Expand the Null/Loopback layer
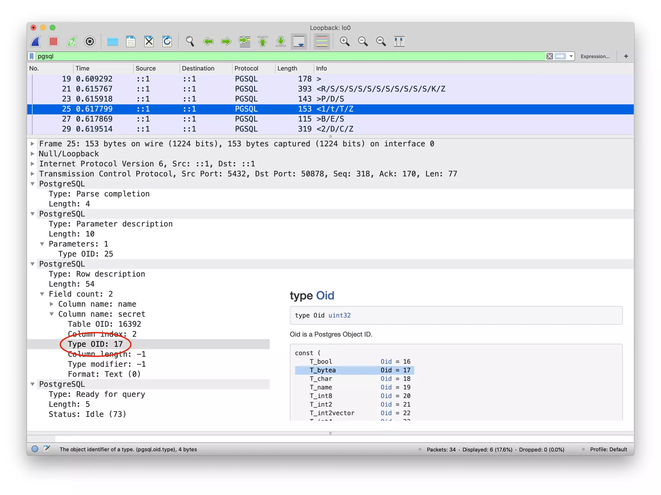This screenshot has height=495, width=661. coord(33,154)
